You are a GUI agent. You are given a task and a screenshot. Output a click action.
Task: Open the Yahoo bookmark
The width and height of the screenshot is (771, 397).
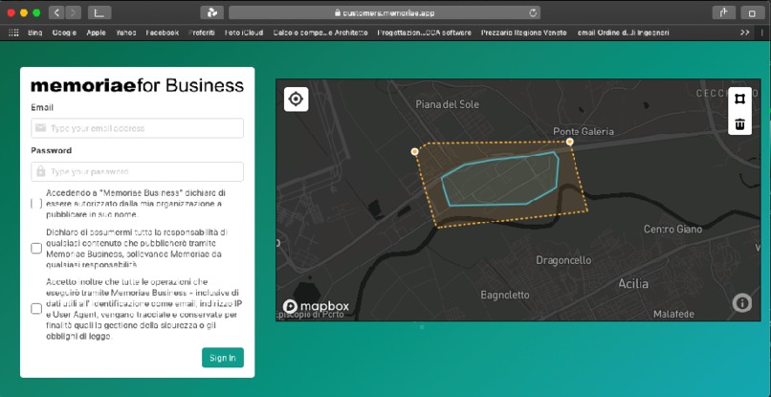click(126, 33)
